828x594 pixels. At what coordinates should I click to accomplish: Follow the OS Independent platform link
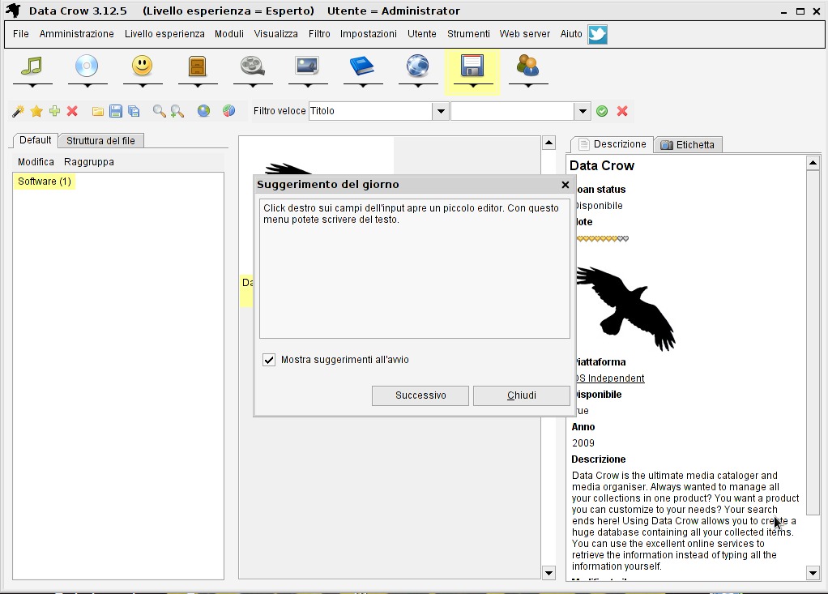tap(610, 378)
